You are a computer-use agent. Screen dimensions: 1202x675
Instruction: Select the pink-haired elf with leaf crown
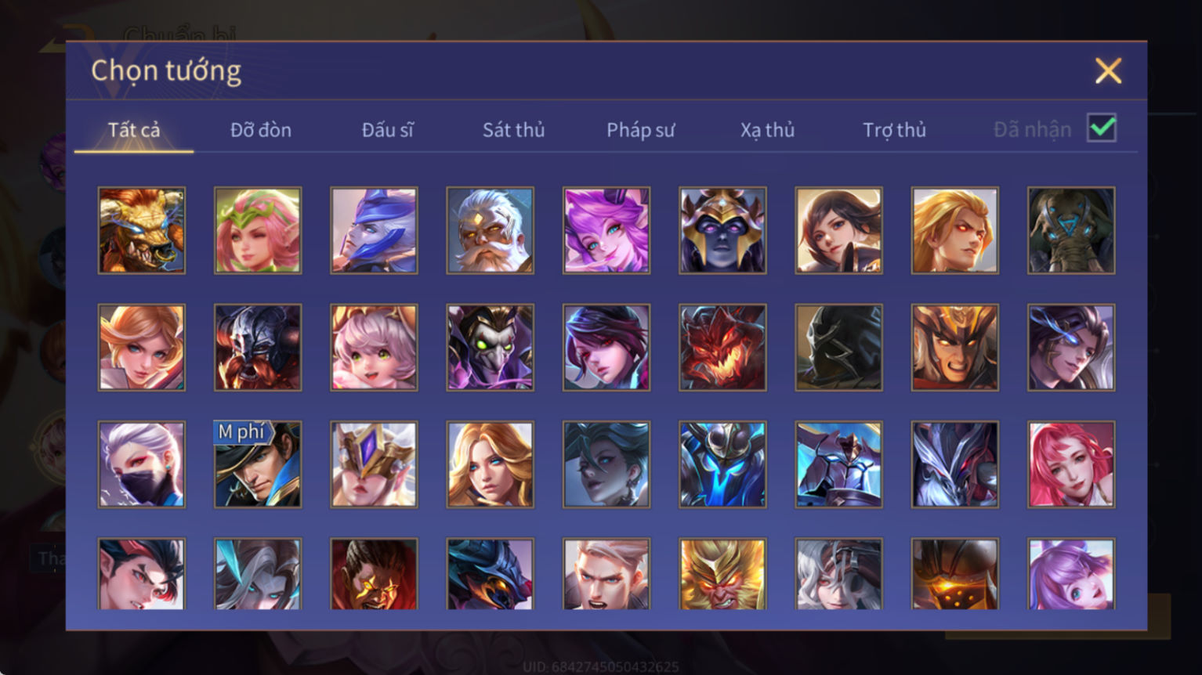pyautogui.click(x=258, y=230)
